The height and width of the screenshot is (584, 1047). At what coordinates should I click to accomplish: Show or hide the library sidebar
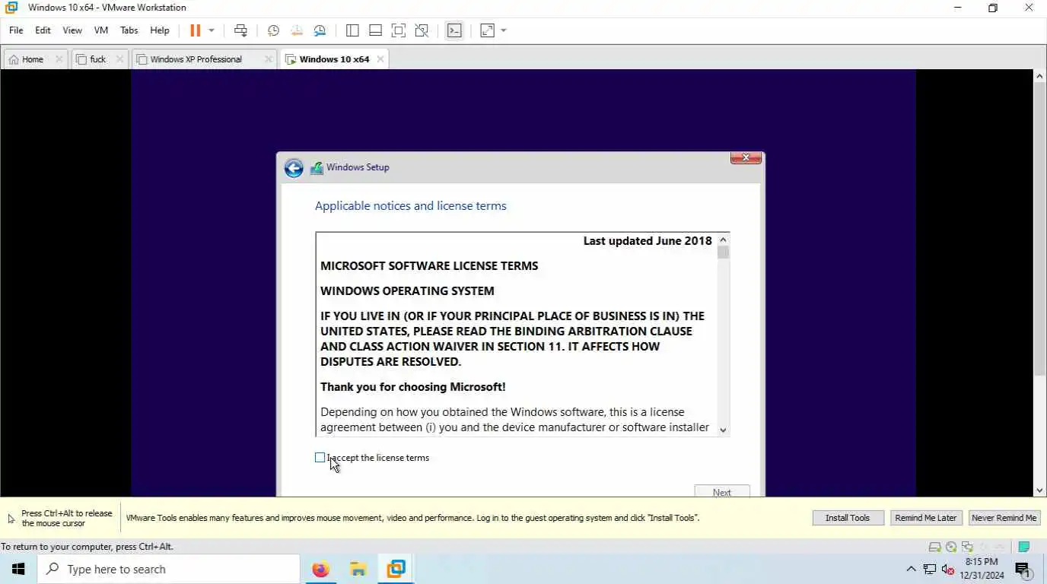pos(352,30)
